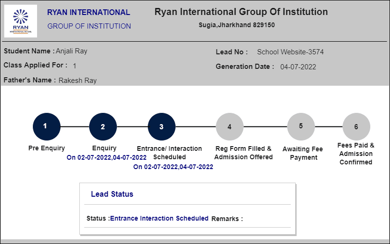This screenshot has width=390, height=244.
Task: Select step 1 Pre Enquiry circle
Action: [46, 126]
